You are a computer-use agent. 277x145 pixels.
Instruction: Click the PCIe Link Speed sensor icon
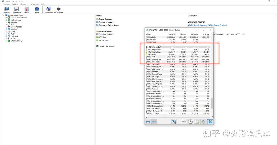point(147,113)
